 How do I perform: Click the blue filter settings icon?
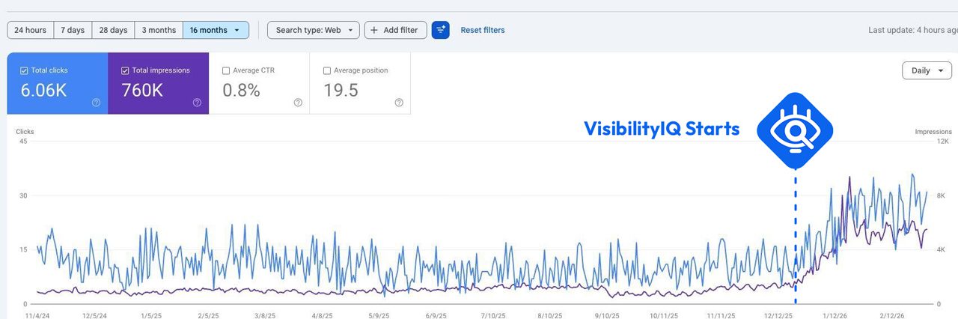(x=441, y=30)
